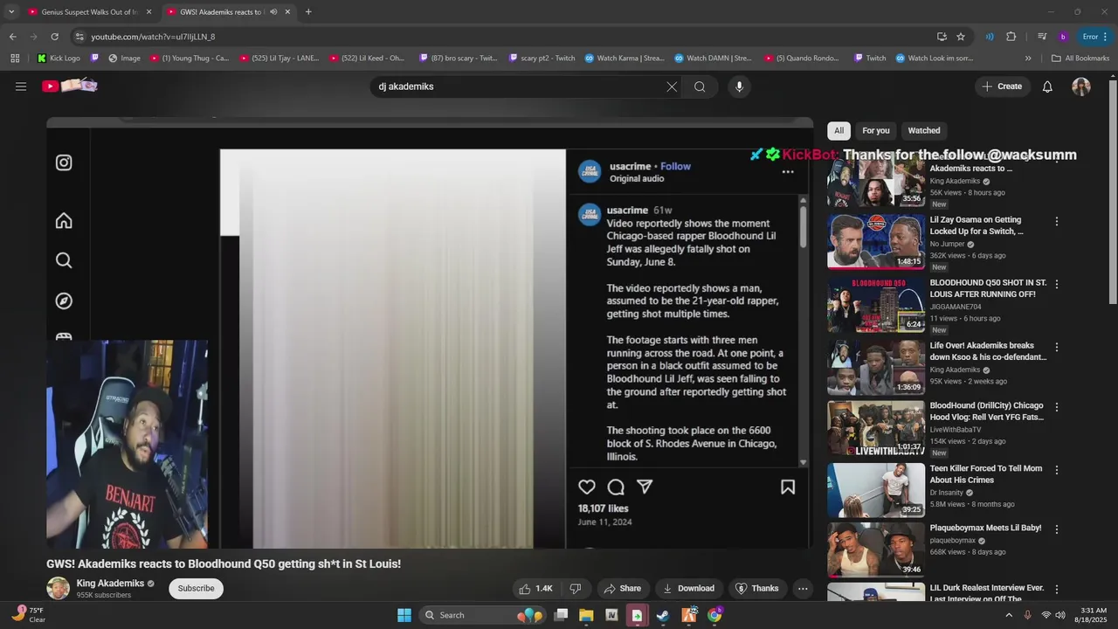Open options for BloodHound DrillCity vlog video
The image size is (1118, 629).
1057,407
